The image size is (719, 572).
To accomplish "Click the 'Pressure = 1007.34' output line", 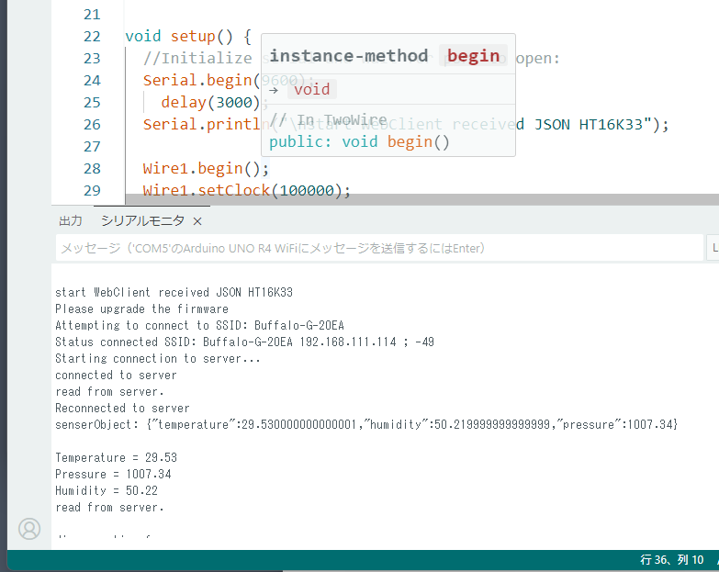I will click(113, 474).
